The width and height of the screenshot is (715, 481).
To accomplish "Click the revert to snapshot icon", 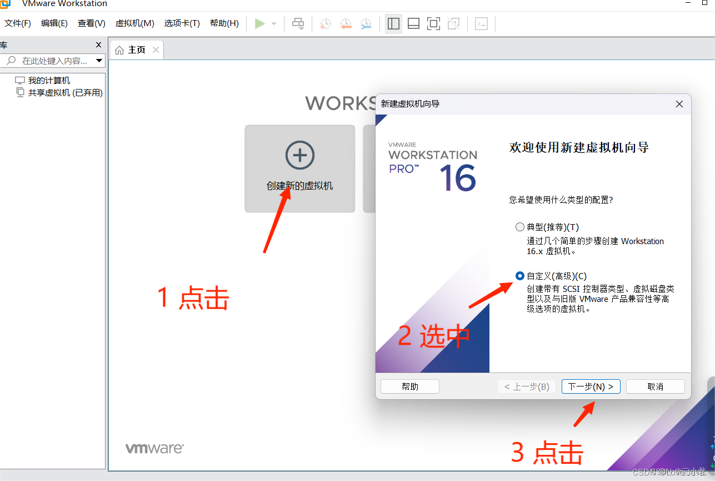I will click(x=346, y=23).
